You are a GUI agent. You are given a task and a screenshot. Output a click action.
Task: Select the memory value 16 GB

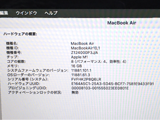(x=77, y=66)
